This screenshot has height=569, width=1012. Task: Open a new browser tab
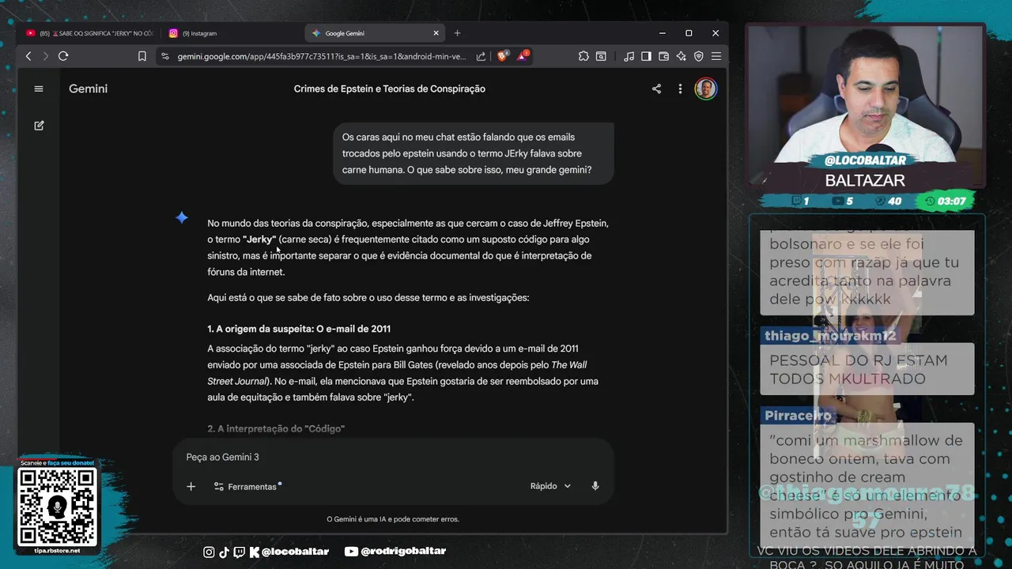pyautogui.click(x=457, y=33)
